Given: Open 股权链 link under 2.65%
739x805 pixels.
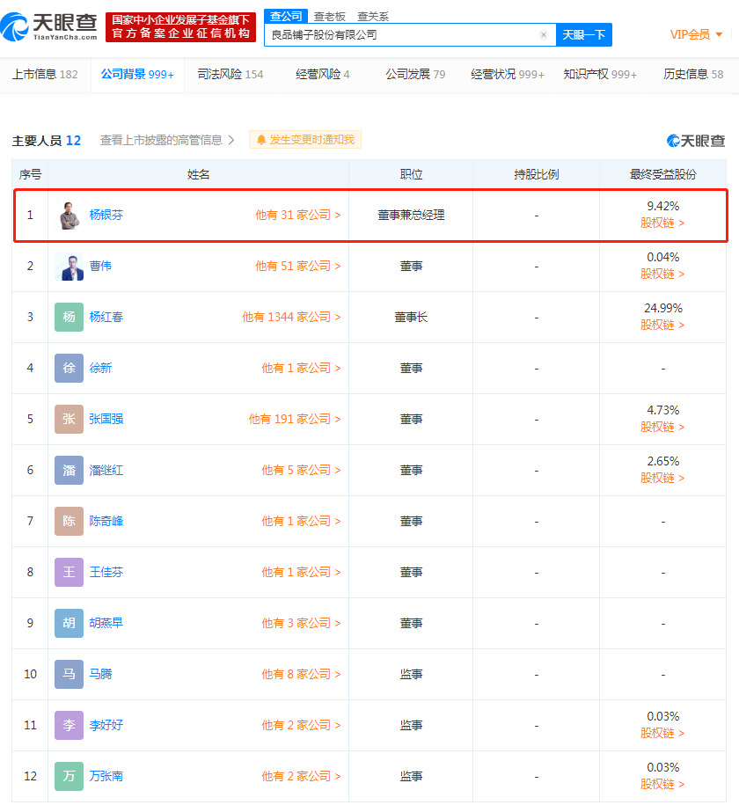Looking at the screenshot, I should coord(662,479).
